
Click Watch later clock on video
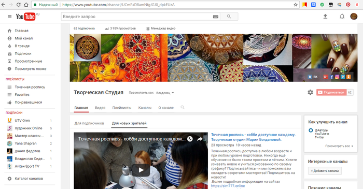click(190, 139)
